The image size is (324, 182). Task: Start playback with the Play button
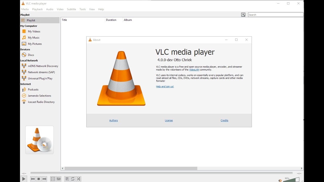24,179
